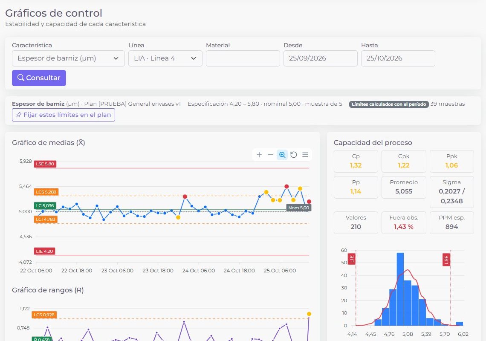Click the Nom 5,00 label
This screenshot has width=486, height=341.
[x=299, y=208]
